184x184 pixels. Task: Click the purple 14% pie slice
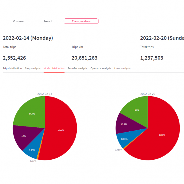click(x=24, y=136)
